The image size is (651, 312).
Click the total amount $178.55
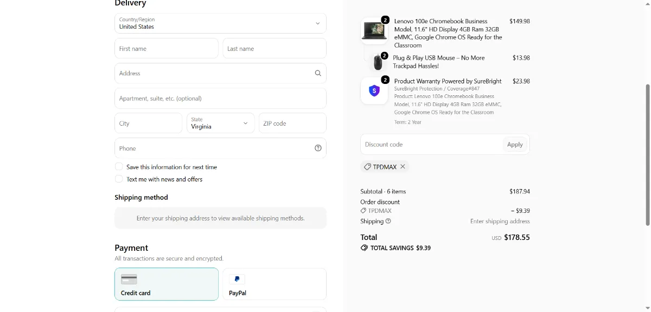point(517,237)
